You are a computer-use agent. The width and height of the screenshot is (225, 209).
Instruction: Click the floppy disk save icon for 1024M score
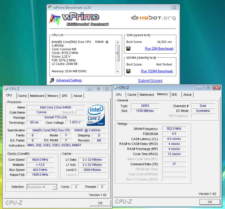(128, 71)
